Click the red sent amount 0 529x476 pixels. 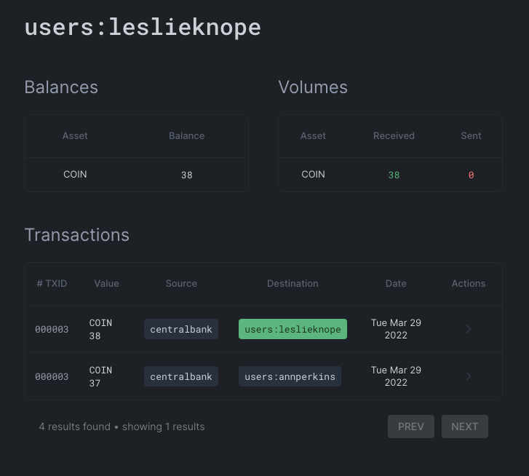[x=471, y=175]
